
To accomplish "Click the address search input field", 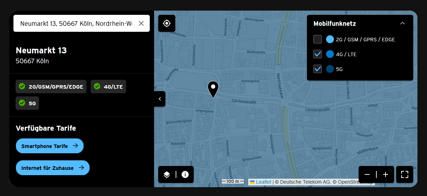I will [x=76, y=23].
